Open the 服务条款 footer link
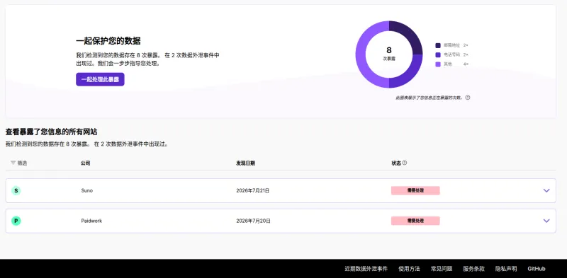 pos(473,269)
